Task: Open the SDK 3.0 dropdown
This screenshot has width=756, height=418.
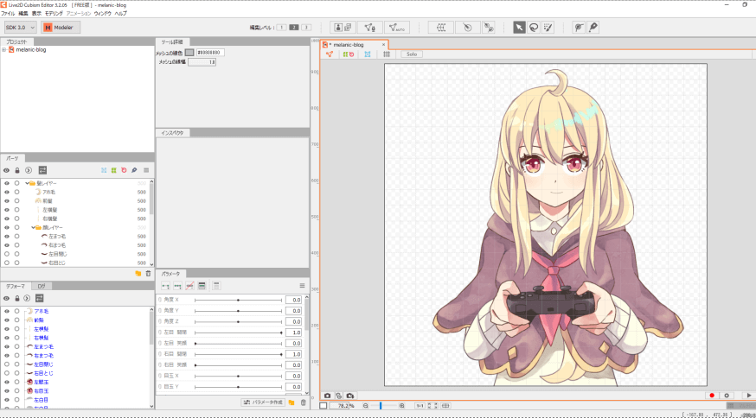Action: (20, 28)
